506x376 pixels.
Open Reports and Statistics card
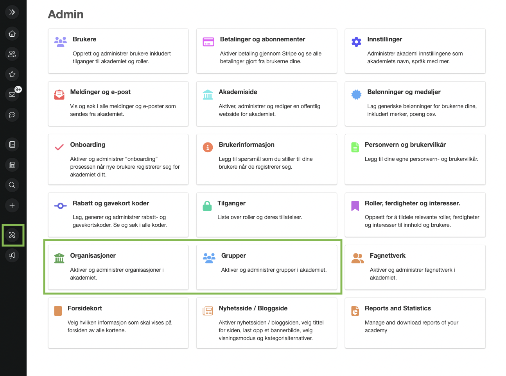tap(415, 323)
